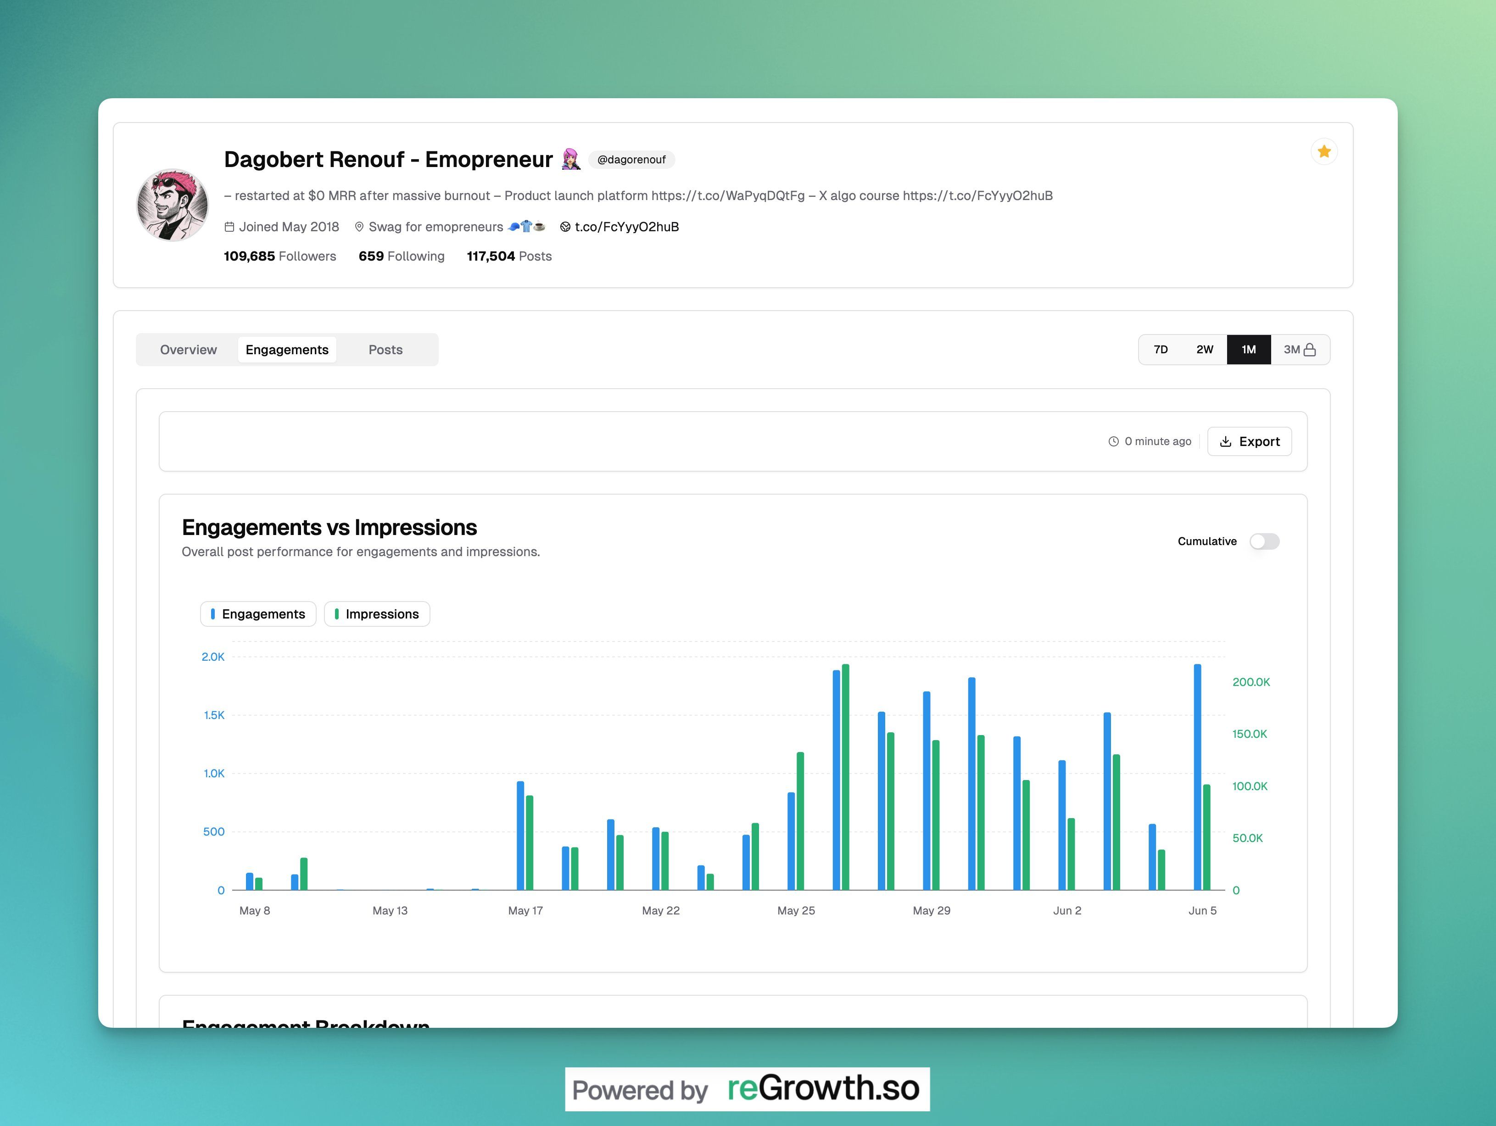The width and height of the screenshot is (1496, 1126).
Task: Toggle the Cumulative switch on
Action: coord(1264,541)
